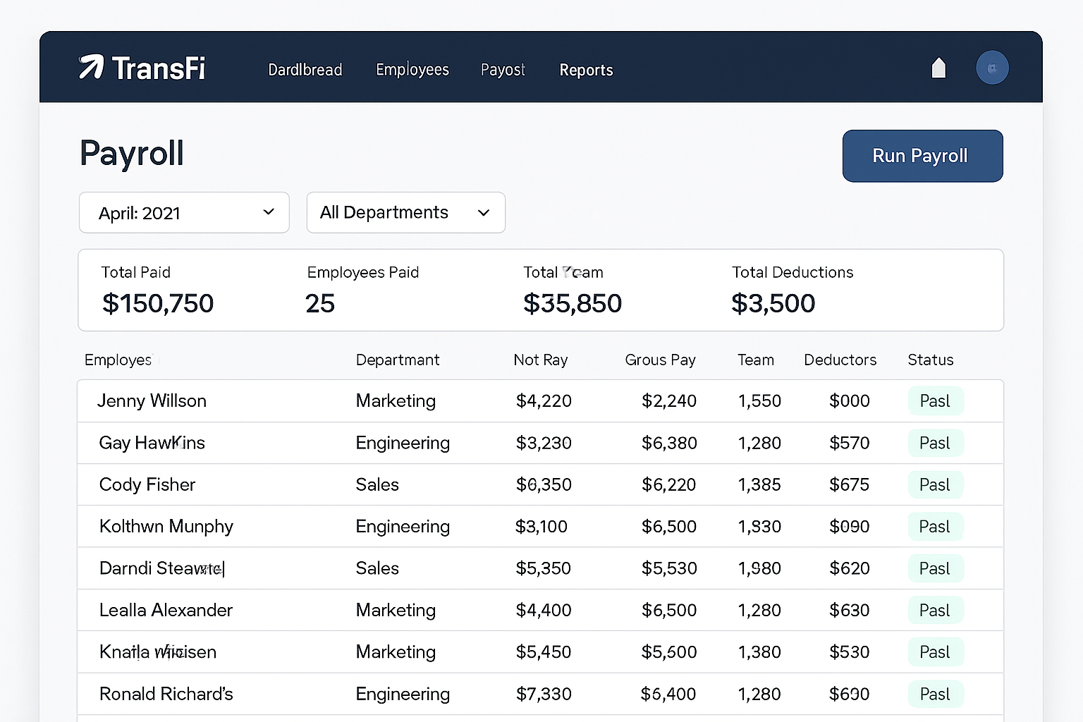Click the Run Payroll button

(922, 156)
